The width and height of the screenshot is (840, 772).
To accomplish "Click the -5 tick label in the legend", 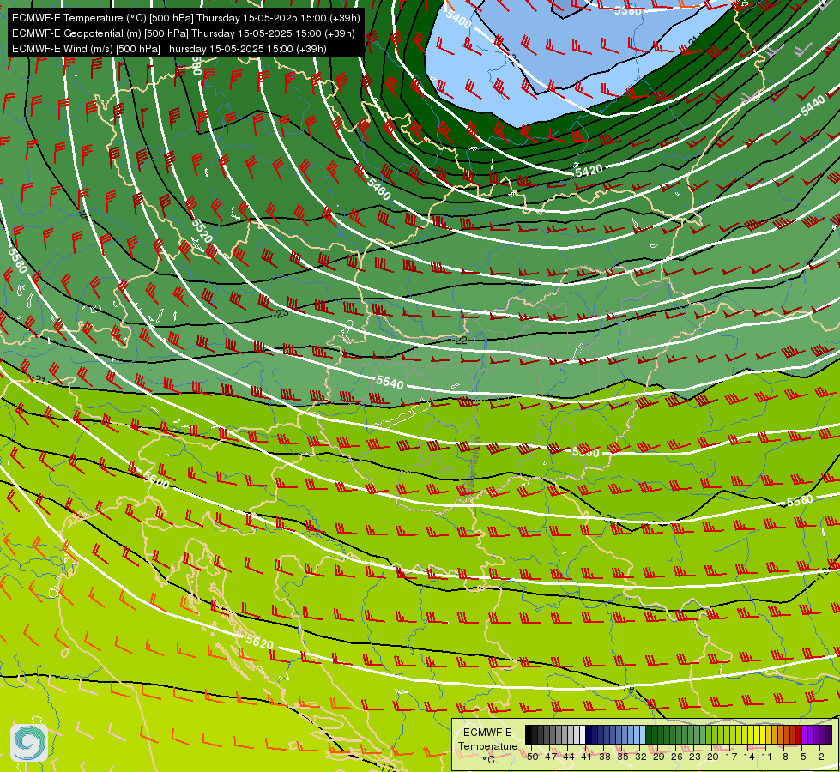I will pyautogui.click(x=802, y=757).
